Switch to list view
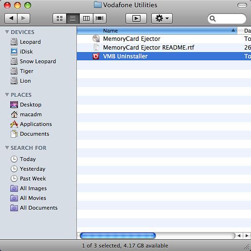251x251 pixels. pyautogui.click(x=73, y=18)
